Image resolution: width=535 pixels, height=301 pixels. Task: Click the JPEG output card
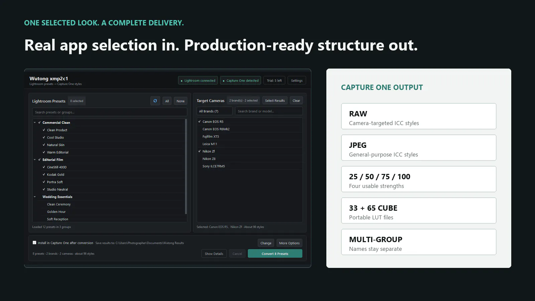pos(419,147)
